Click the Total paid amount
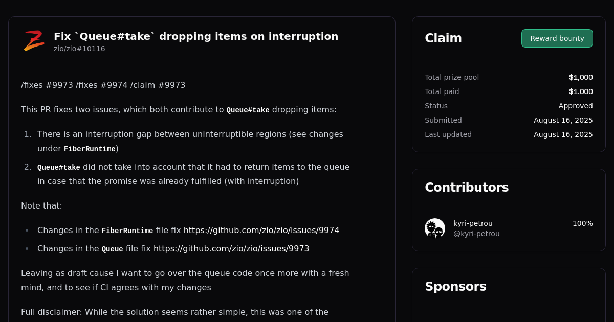This screenshot has height=322, width=614. point(581,91)
